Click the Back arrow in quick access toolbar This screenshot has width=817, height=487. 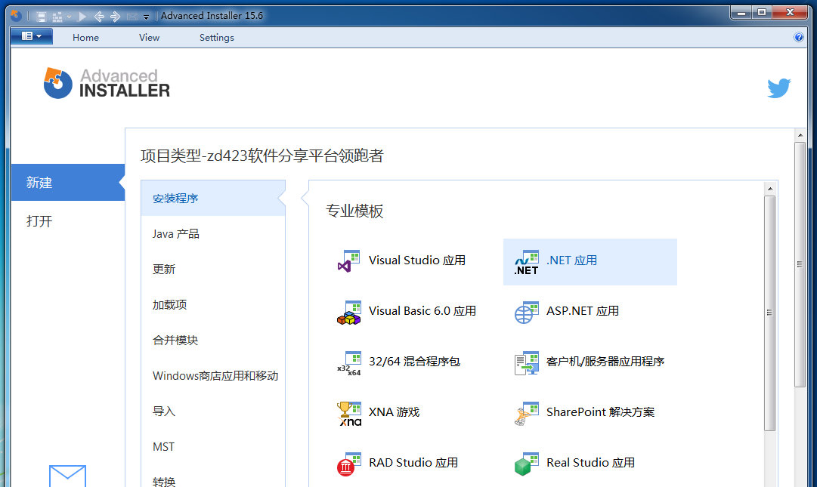99,17
